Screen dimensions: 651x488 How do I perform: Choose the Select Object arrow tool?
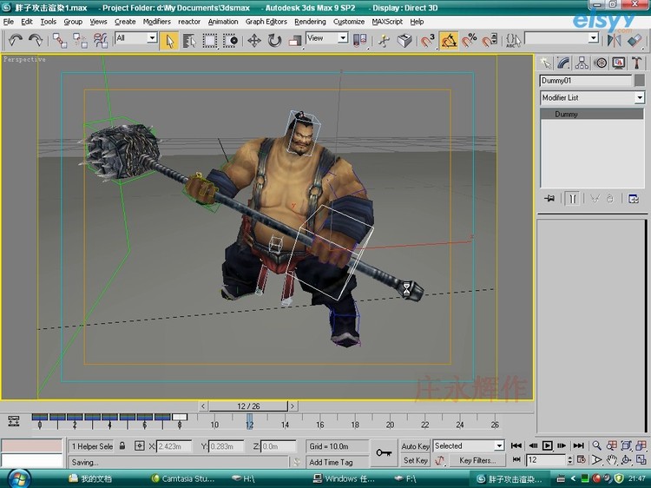point(169,41)
